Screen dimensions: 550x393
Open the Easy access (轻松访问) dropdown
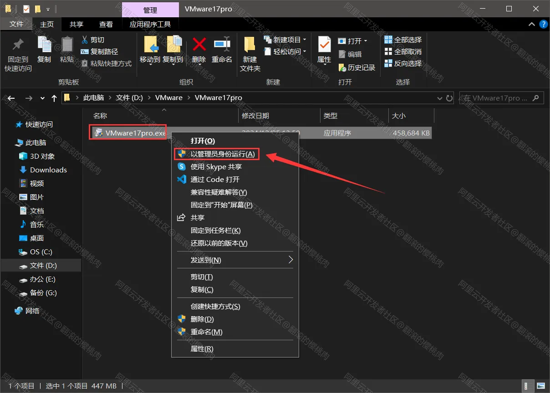click(285, 52)
